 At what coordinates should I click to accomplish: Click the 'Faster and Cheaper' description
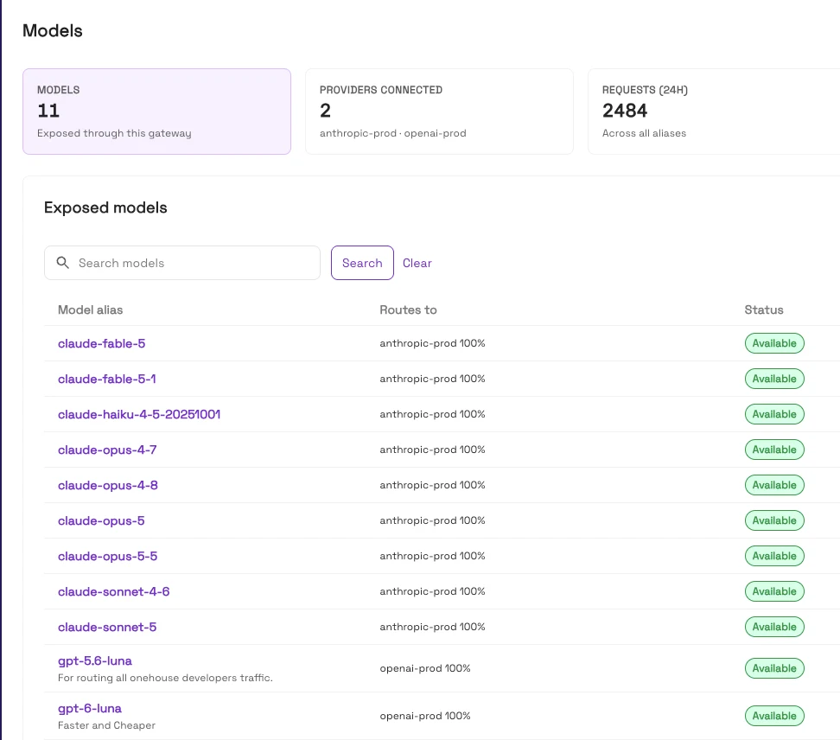point(106,725)
